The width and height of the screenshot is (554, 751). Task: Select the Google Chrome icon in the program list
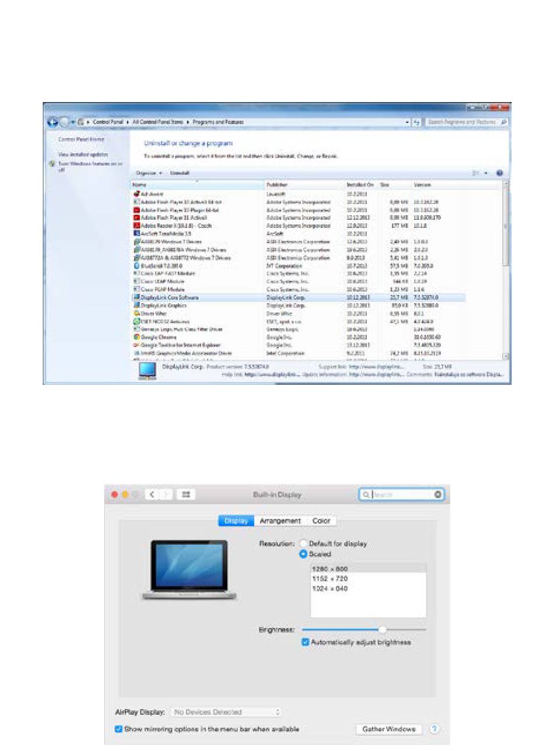click(x=136, y=336)
